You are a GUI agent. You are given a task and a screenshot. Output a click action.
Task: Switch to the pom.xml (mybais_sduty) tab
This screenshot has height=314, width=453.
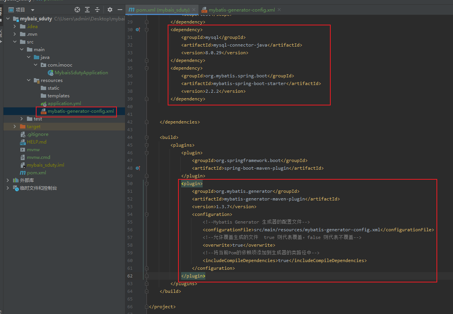163,10
